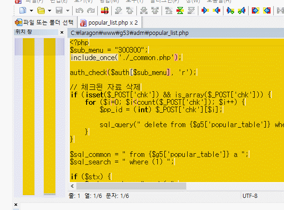Select line difference icon

tap(105, 11)
